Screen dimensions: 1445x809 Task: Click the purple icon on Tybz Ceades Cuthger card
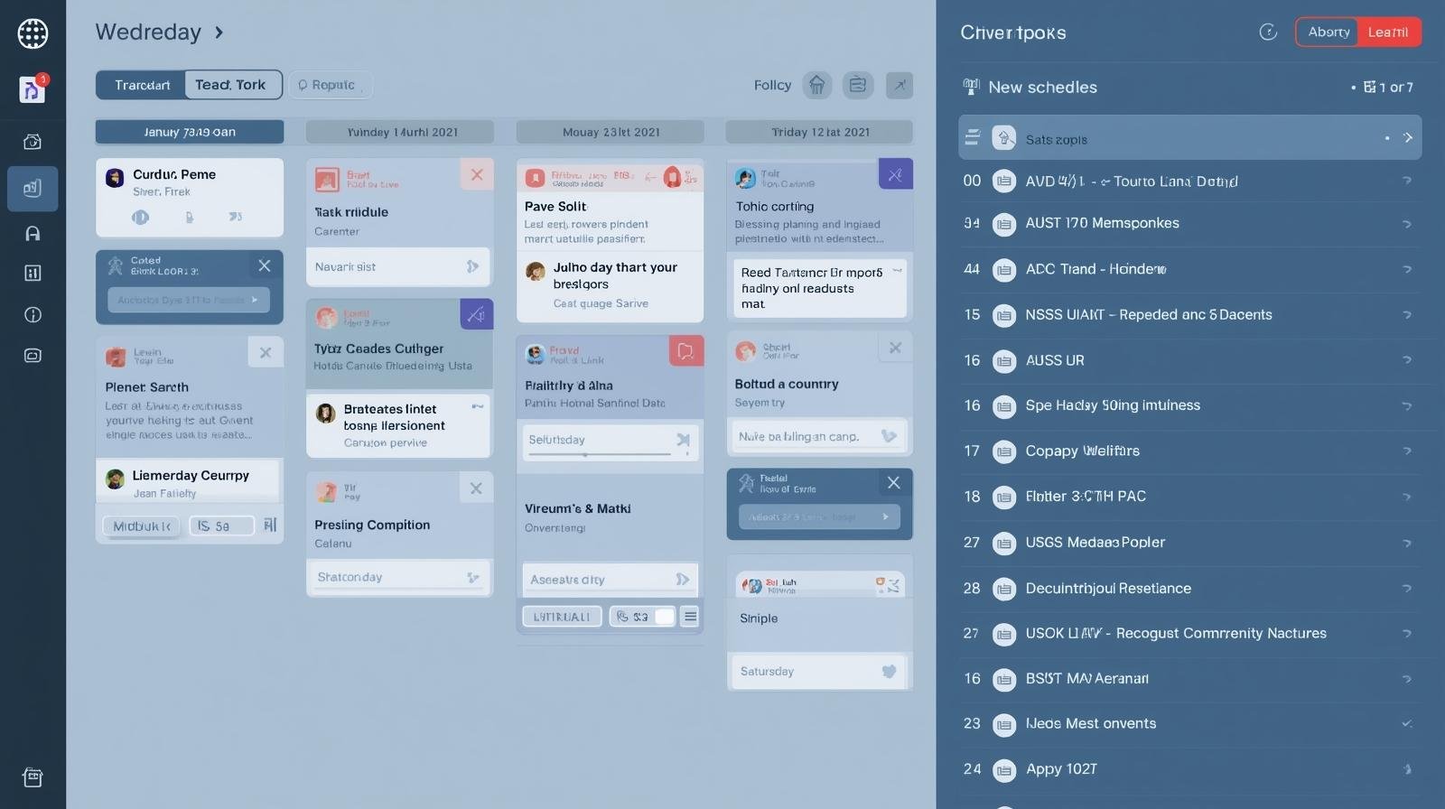pyautogui.click(x=476, y=314)
